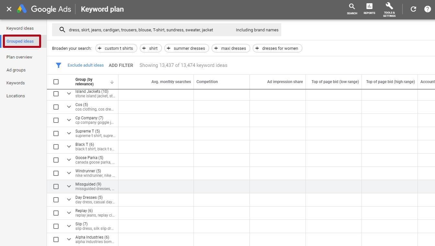The image size is (435, 246).
Task: Check the select-all checkbox in table header
Action: pos(56,82)
